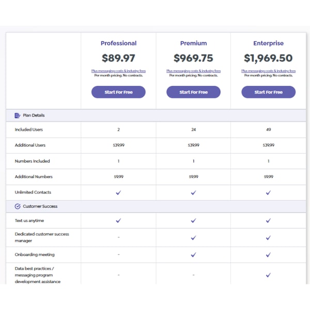Click Professional checkmark for Unlimited Contacts
The image size is (310, 310).
point(118,193)
